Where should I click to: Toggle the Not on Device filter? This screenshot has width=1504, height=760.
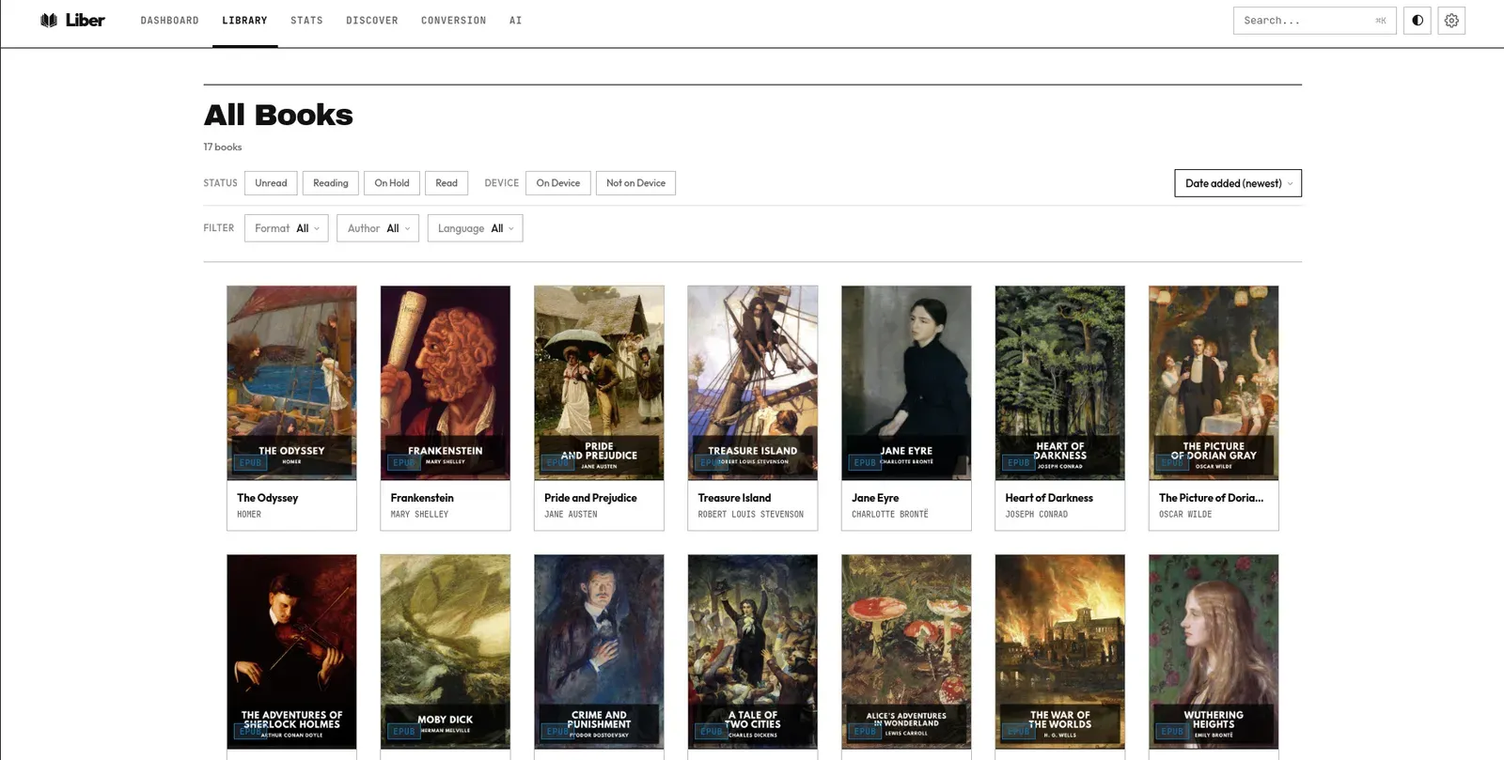pos(635,183)
